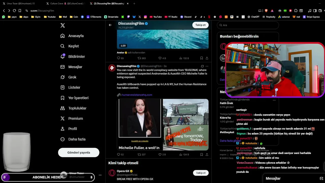This screenshot has height=183, width=325.
Task: Open the yayın bookmarks folder
Action: (12, 17)
